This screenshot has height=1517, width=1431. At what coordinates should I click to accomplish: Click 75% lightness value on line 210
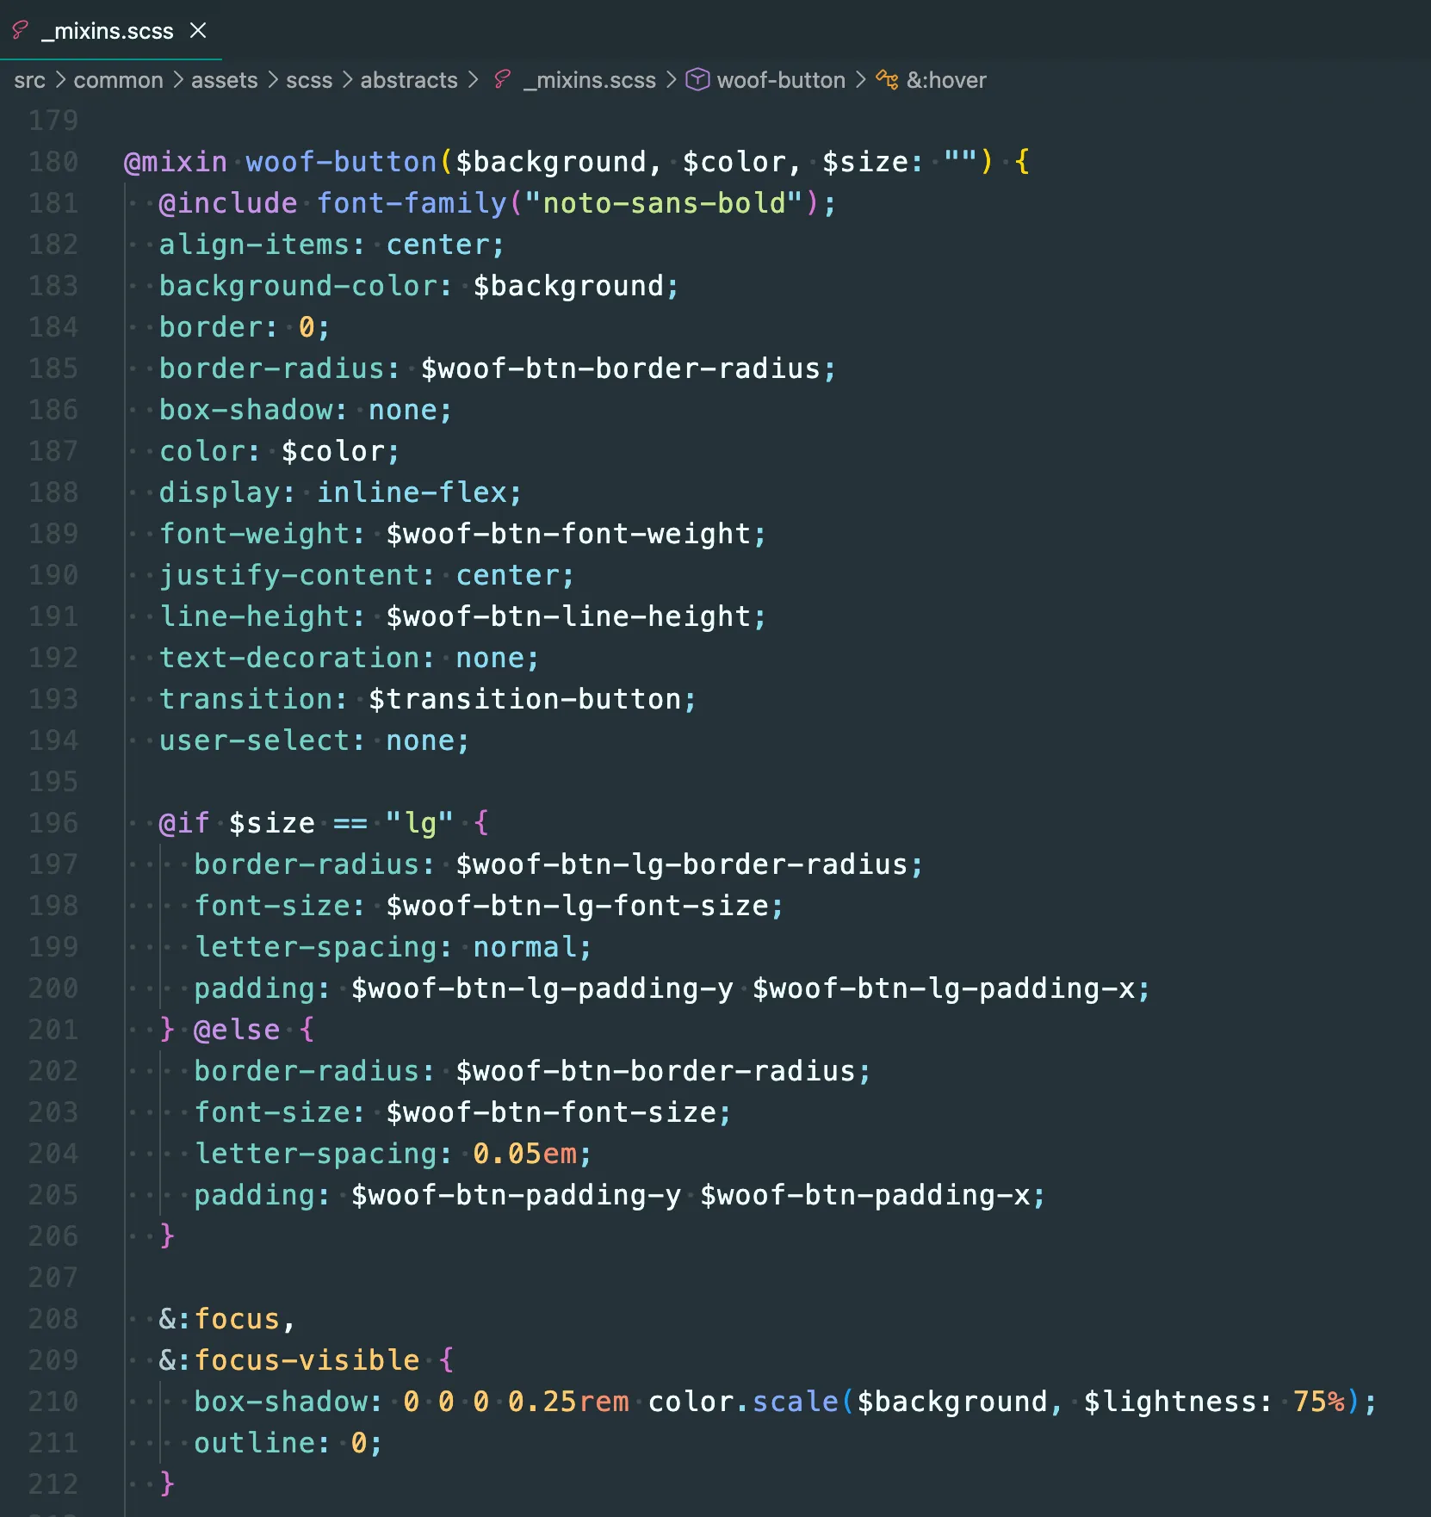(x=1318, y=1402)
